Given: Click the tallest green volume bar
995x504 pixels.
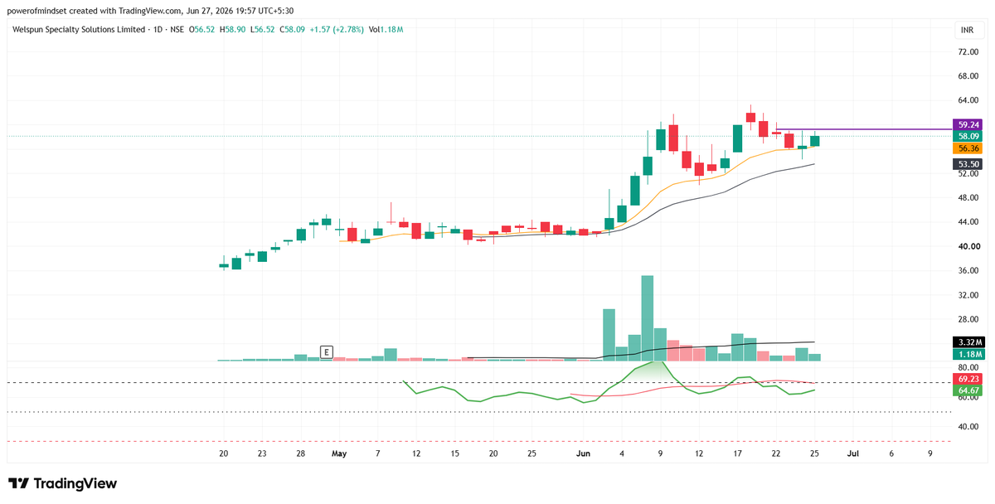Looking at the screenshot, I should pyautogui.click(x=648, y=318).
